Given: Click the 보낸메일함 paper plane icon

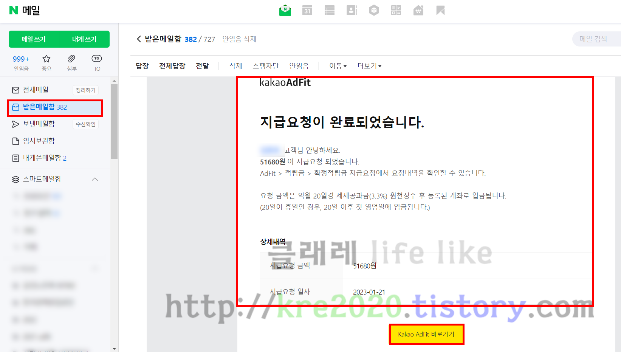Looking at the screenshot, I should point(15,124).
